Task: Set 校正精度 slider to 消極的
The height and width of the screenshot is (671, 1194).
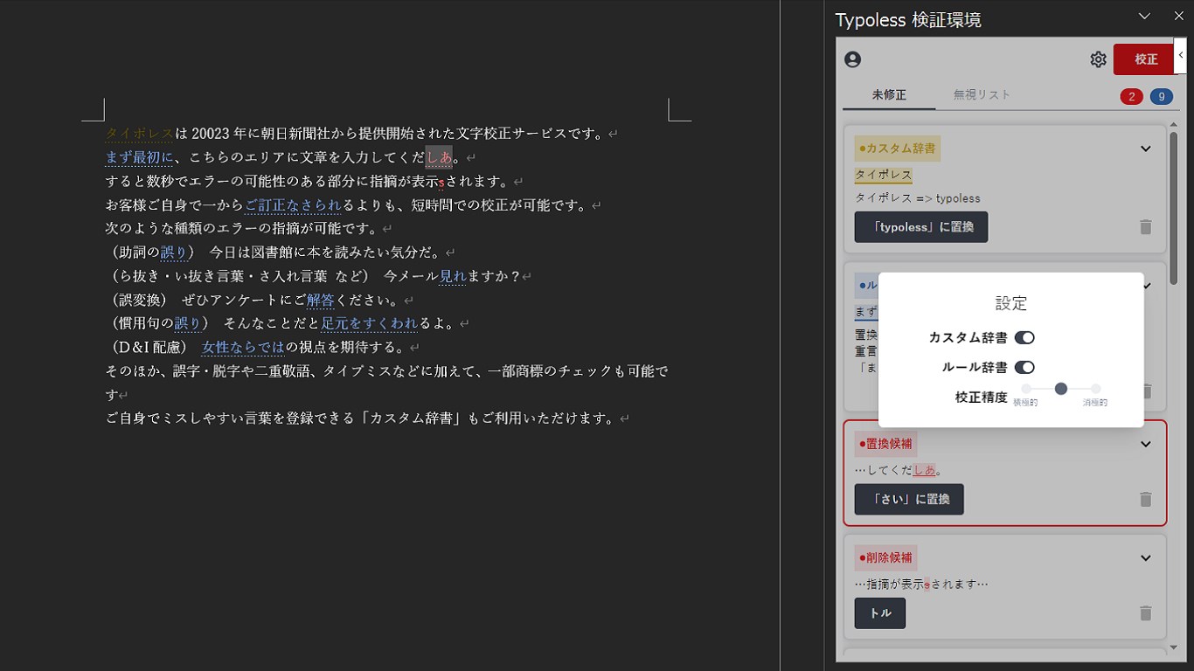Action: [1095, 389]
